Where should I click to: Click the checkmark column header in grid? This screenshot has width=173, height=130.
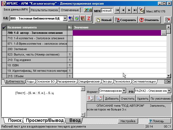point(4,28)
